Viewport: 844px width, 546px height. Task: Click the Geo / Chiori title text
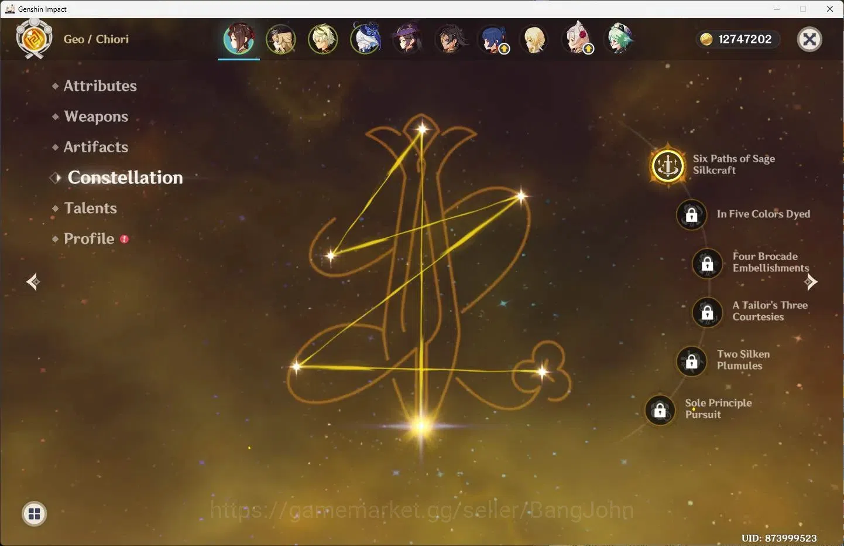click(96, 39)
